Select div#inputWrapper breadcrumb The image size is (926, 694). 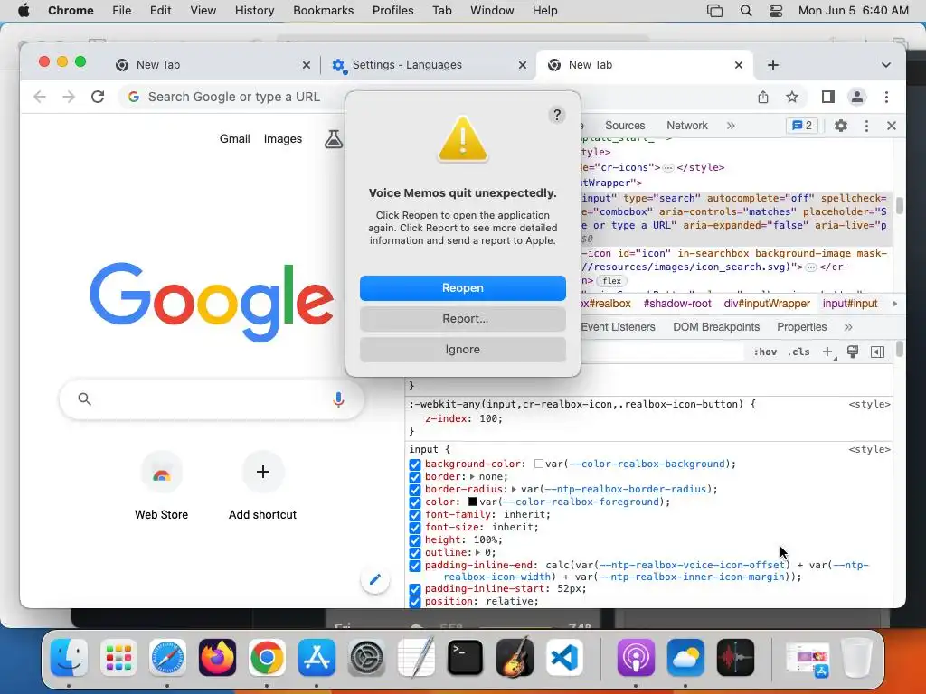[767, 304]
